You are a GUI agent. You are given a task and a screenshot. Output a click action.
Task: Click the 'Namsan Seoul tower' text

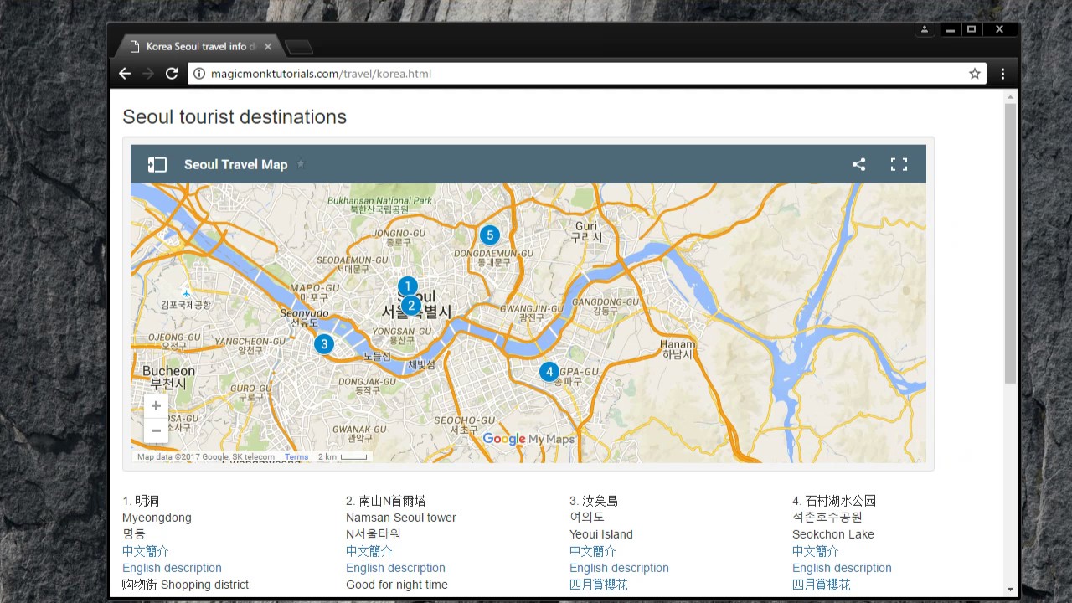click(401, 518)
